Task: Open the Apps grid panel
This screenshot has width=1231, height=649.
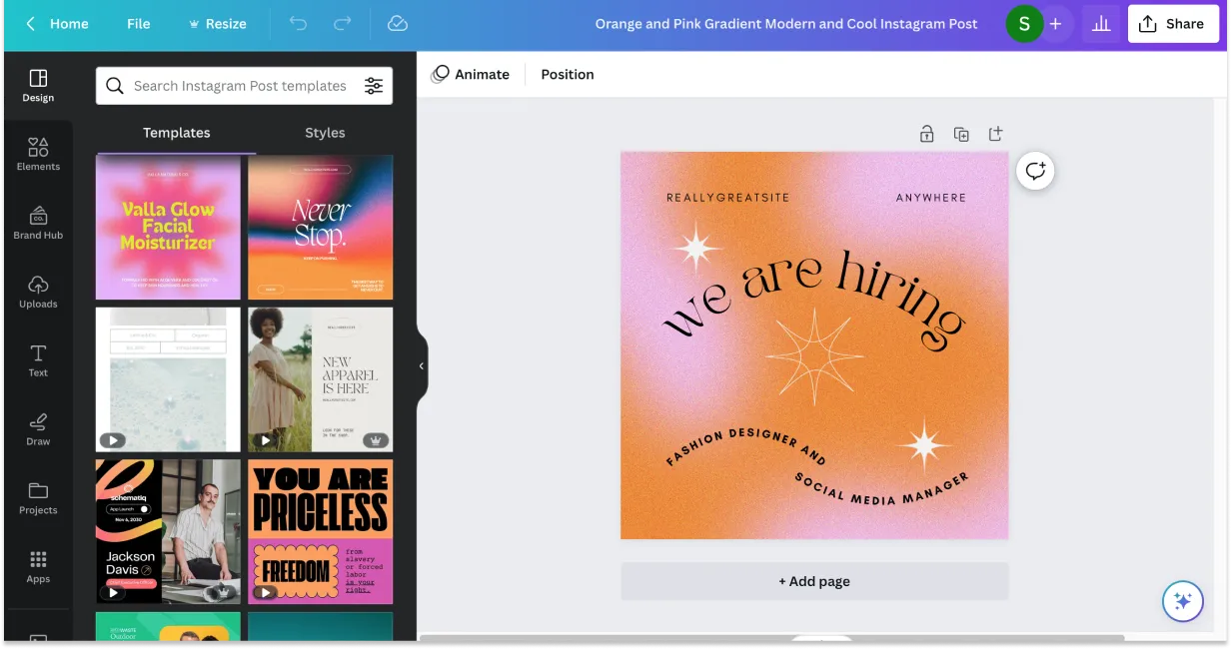Action: point(38,566)
